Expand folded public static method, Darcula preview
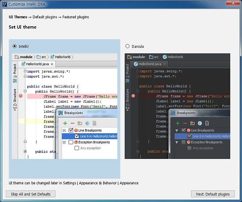This screenshot has height=202, width=242. tap(138, 151)
